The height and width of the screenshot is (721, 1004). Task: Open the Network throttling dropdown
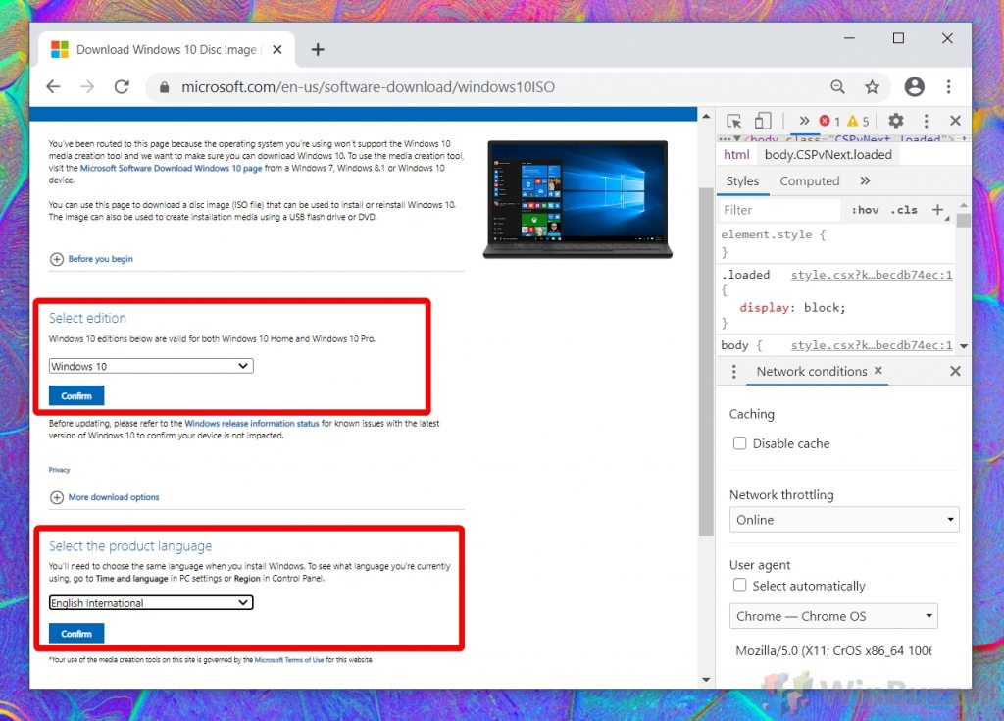(844, 520)
